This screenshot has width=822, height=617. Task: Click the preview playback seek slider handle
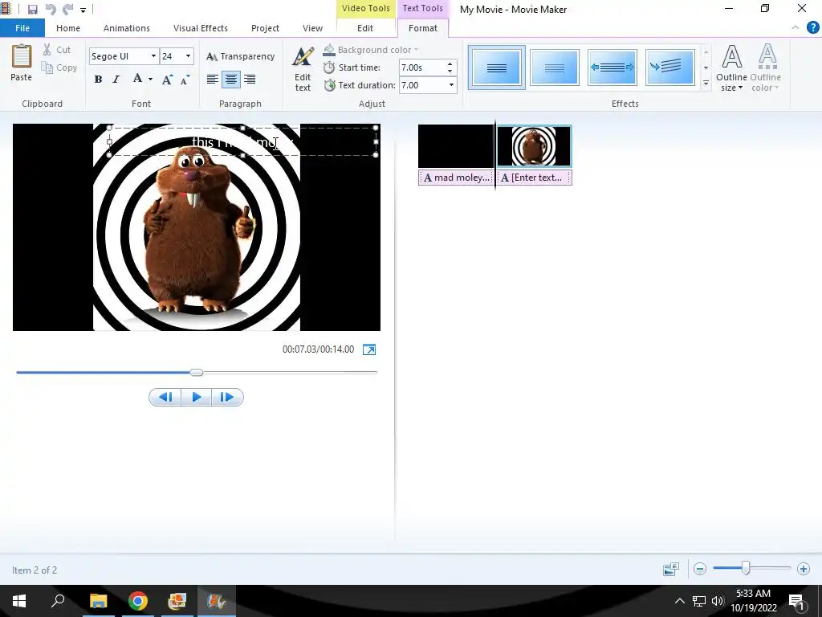pyautogui.click(x=197, y=373)
